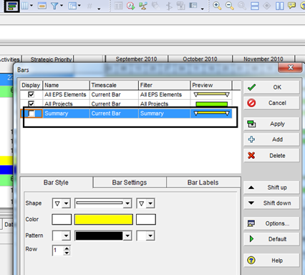Open the middle bar Pattern dropdown
The height and width of the screenshot is (275, 305).
(103, 236)
